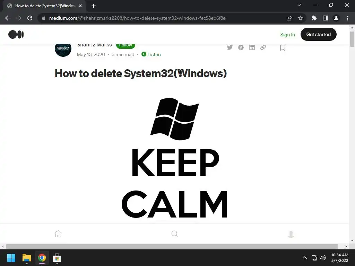The image size is (355, 266).
Task: Open a new browser tab
Action: [94, 6]
